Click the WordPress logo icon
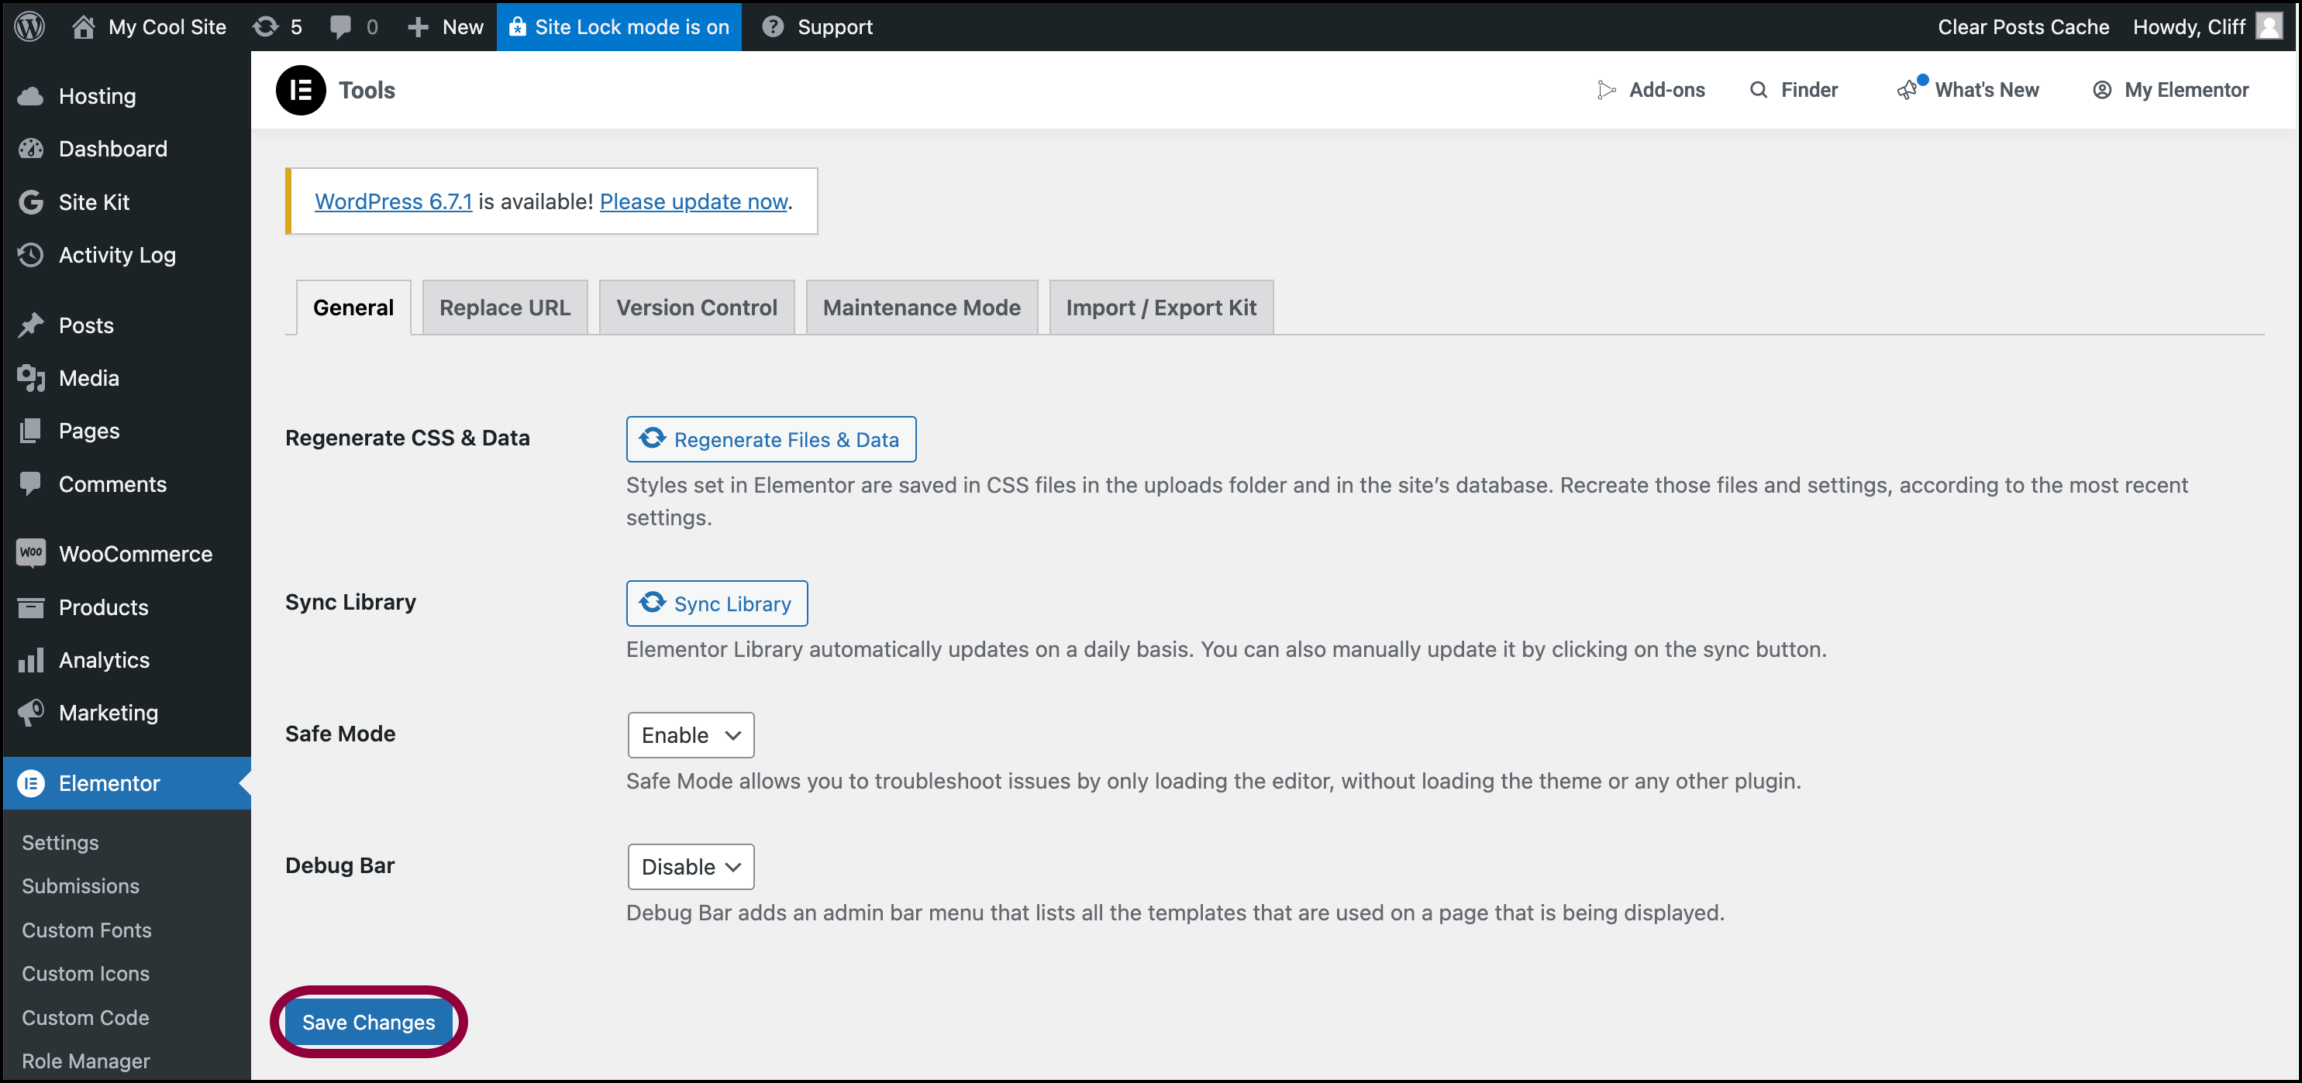 point(29,27)
